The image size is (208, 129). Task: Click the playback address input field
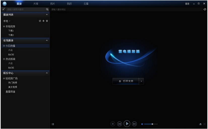[x=126, y=9]
